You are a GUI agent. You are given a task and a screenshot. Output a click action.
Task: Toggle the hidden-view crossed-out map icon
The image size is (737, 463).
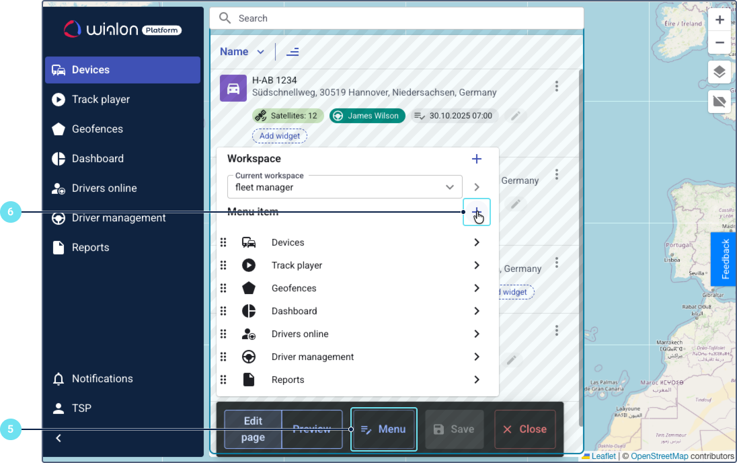719,102
